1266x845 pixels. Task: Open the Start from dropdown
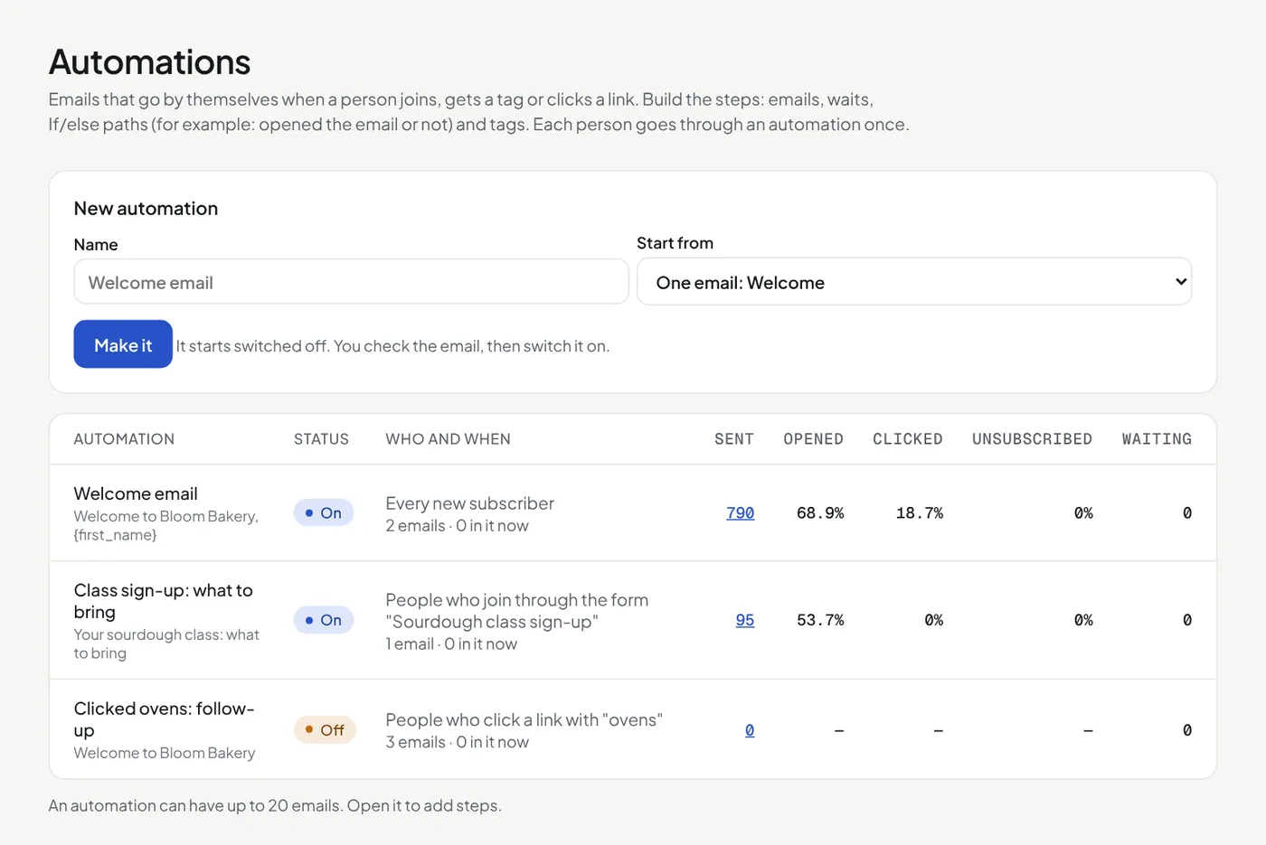point(914,282)
